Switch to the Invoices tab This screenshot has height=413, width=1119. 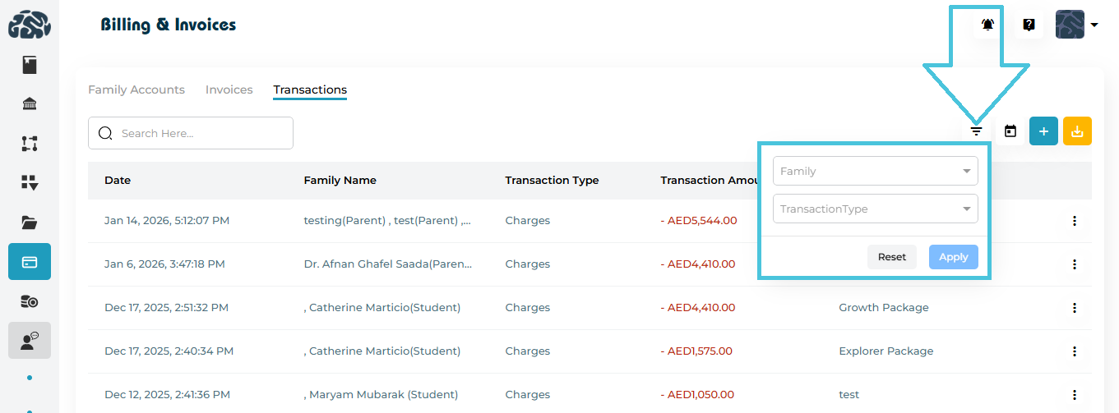click(x=229, y=89)
